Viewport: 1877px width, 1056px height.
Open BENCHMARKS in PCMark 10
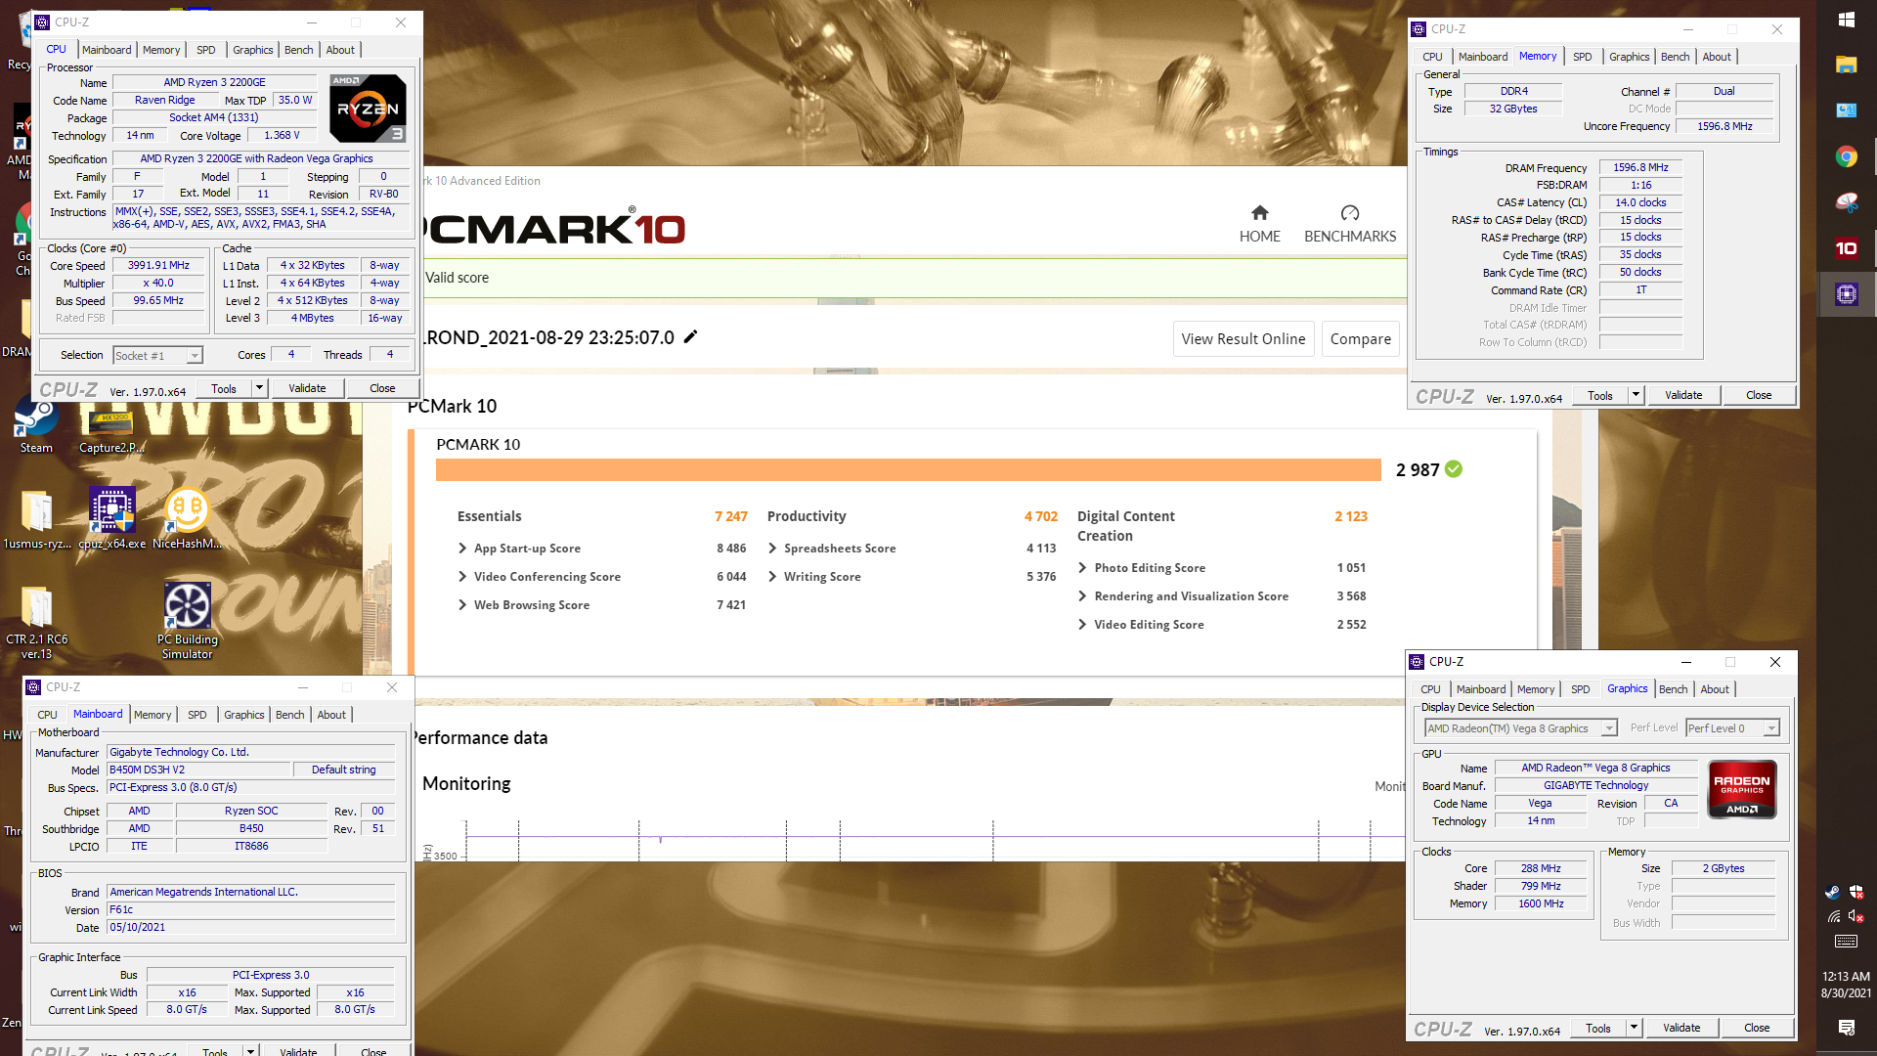click(x=1350, y=224)
